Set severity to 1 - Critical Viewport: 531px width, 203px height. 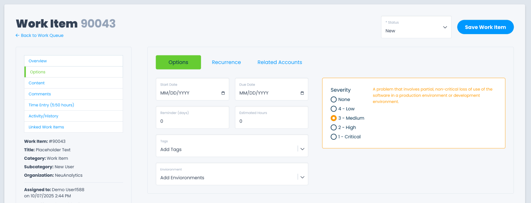(x=334, y=137)
